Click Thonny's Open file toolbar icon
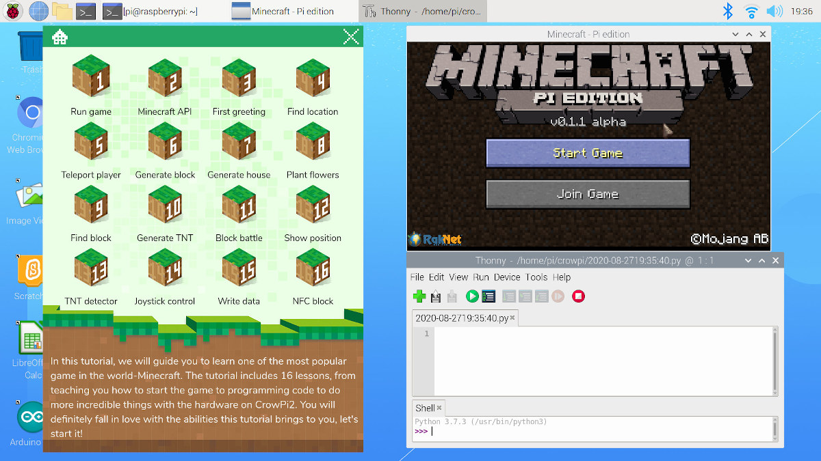The height and width of the screenshot is (461, 821). (436, 296)
